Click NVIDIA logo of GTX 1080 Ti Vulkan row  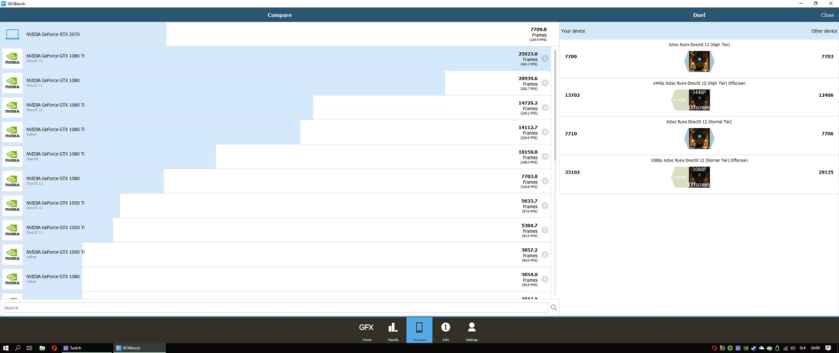click(13, 132)
